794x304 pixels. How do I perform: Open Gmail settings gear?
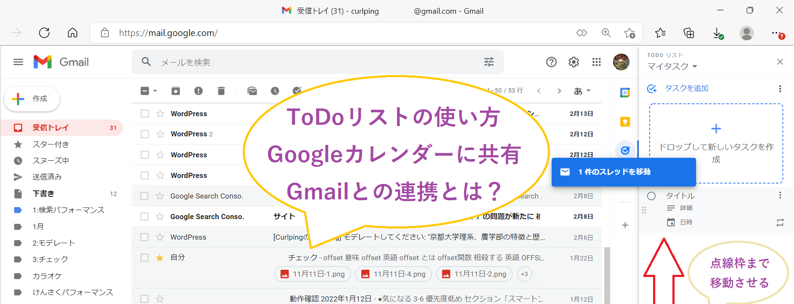pyautogui.click(x=574, y=62)
